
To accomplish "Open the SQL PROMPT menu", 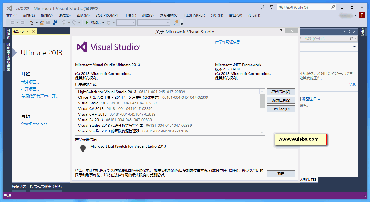I will 107,15.
